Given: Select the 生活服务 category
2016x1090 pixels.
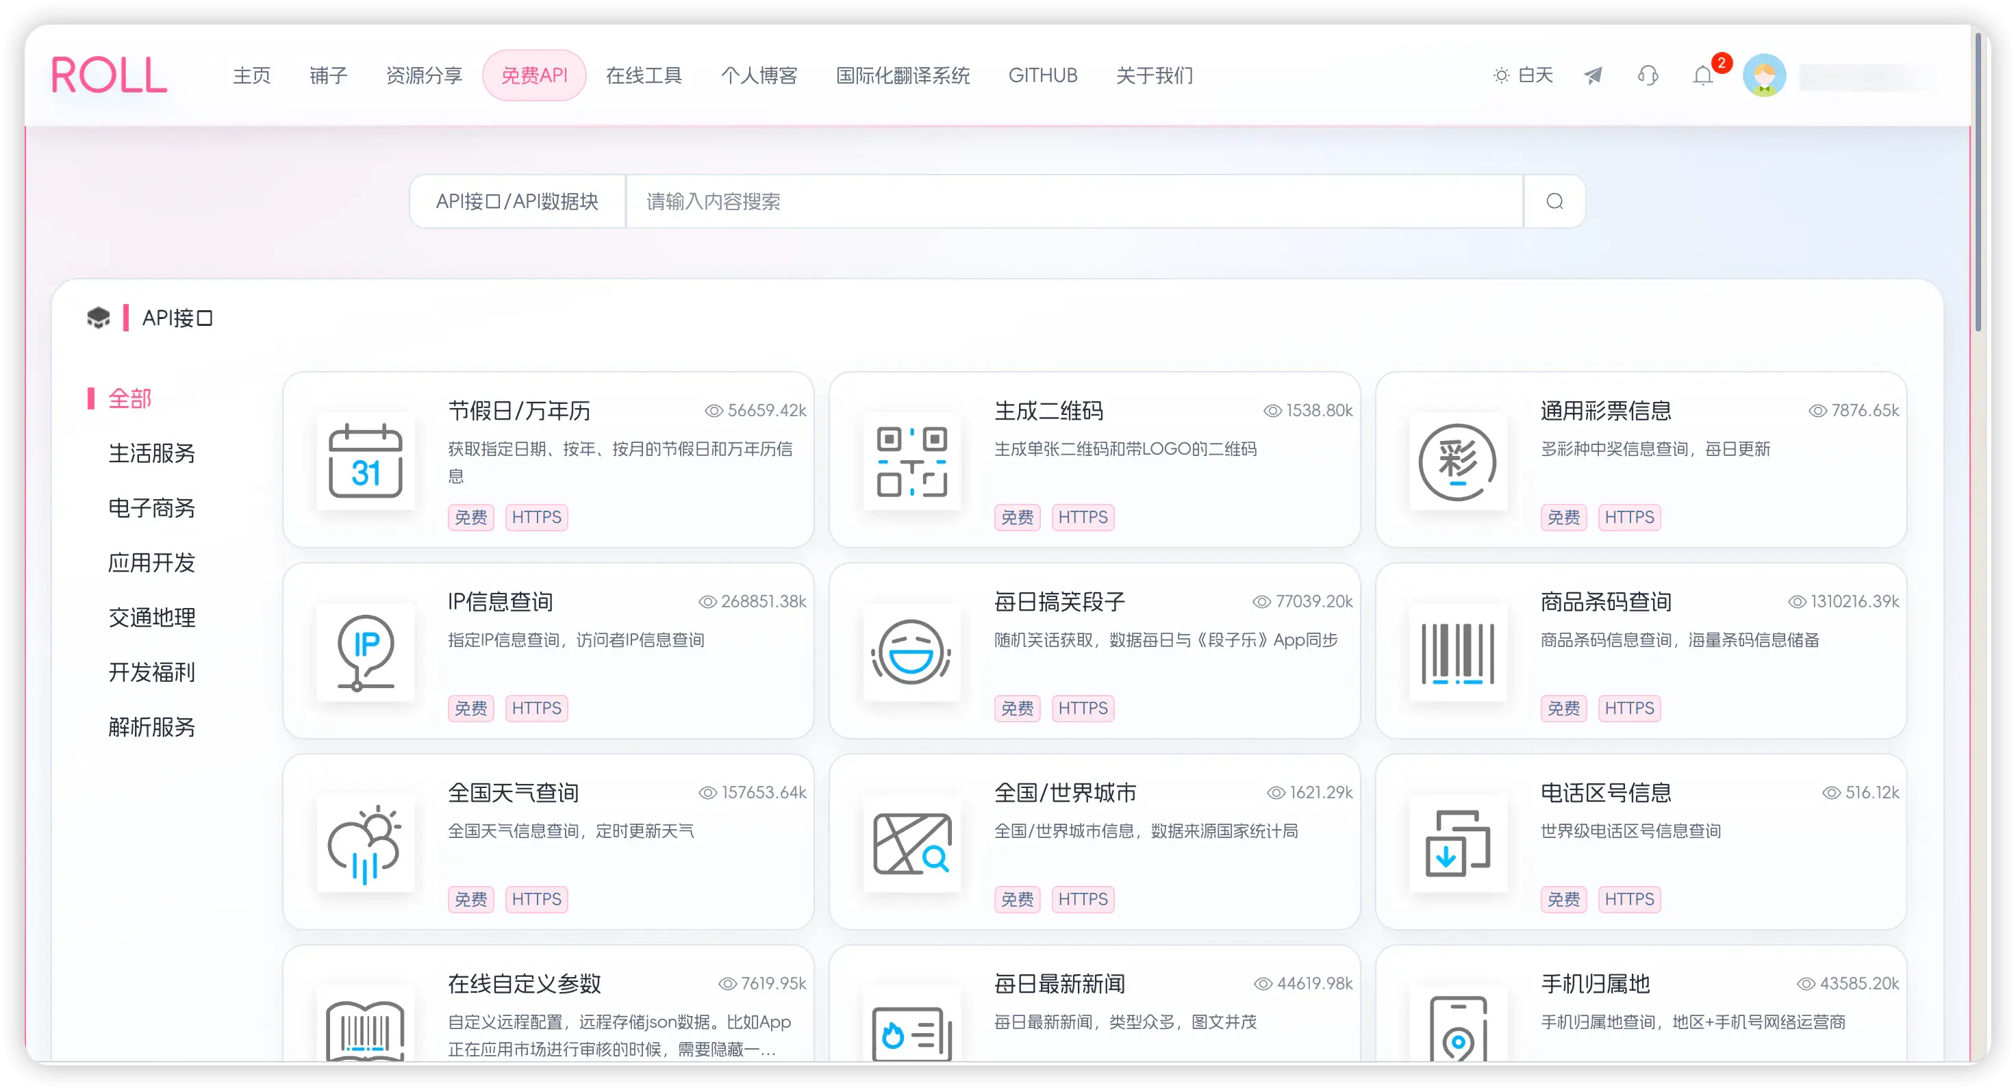Looking at the screenshot, I should [152, 453].
